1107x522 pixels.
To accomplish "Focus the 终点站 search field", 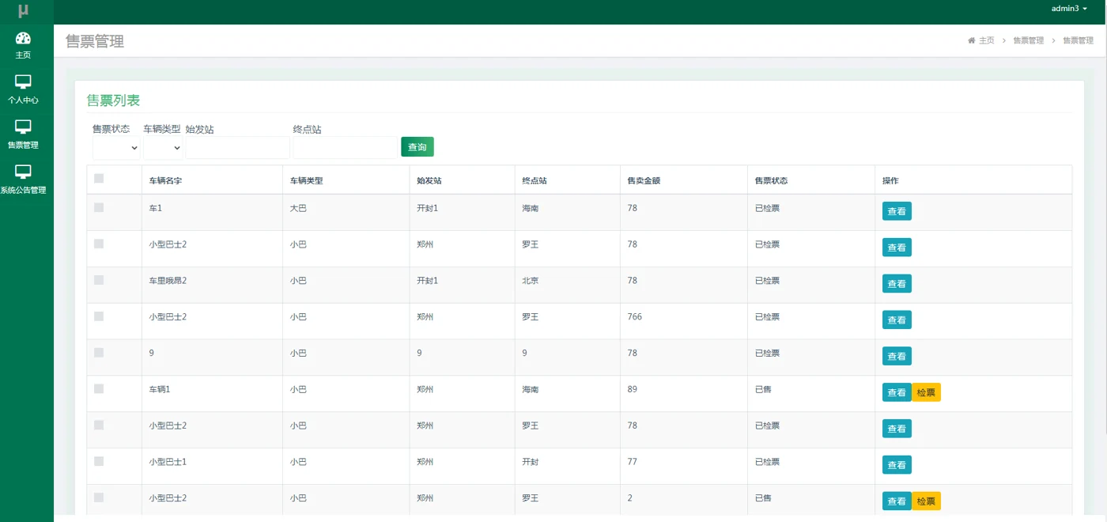I will coord(345,148).
